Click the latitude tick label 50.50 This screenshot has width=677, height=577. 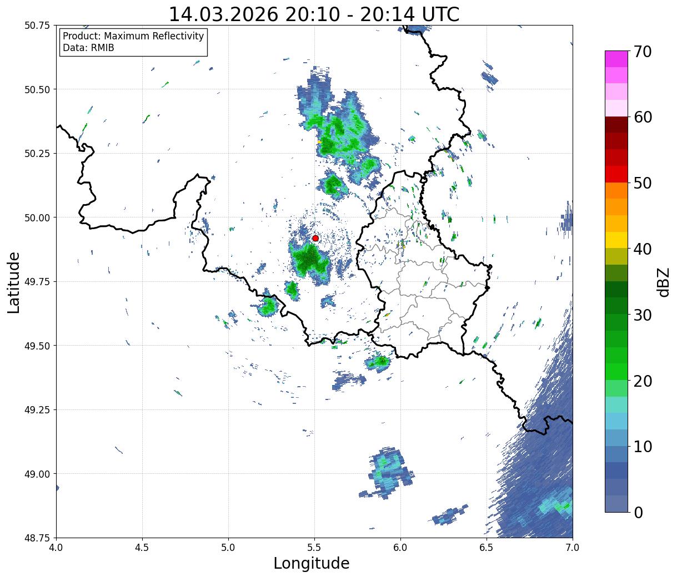point(37,89)
